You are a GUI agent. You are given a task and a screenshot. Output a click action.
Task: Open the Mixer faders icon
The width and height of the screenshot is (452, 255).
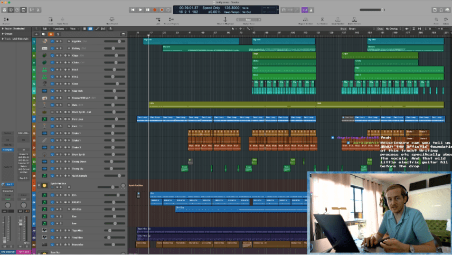pyautogui.click(x=32, y=10)
